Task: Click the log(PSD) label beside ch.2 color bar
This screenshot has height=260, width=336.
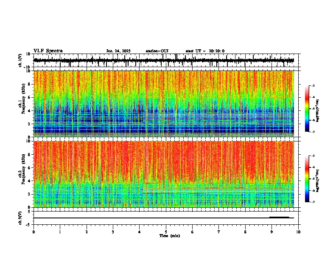Action: click(x=318, y=181)
